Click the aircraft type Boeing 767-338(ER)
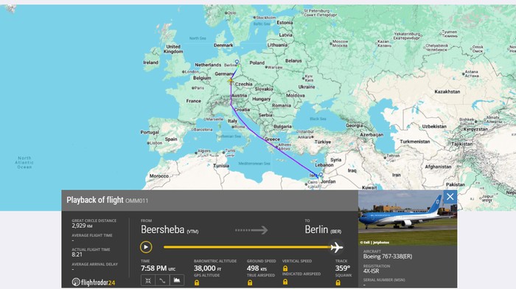 [388, 257]
